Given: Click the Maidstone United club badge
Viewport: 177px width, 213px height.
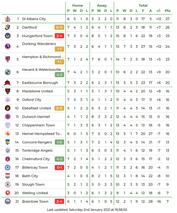Looking at the screenshot, I should pos(8,91).
